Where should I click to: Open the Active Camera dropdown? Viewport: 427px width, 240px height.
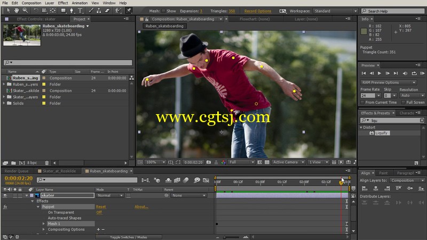tap(288, 162)
